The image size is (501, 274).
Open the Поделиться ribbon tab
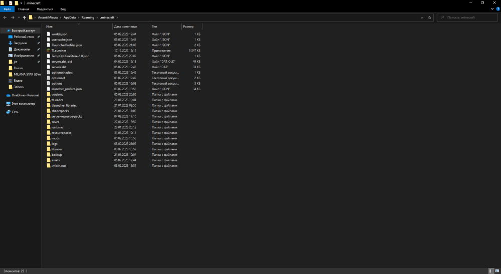45,9
